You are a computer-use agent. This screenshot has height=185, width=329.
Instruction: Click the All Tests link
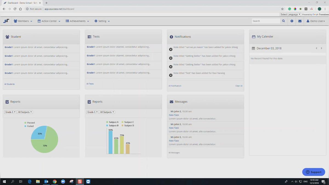pos(90,84)
